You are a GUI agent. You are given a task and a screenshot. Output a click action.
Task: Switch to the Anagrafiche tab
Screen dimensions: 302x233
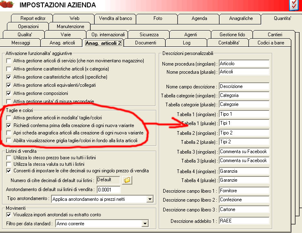(240, 18)
